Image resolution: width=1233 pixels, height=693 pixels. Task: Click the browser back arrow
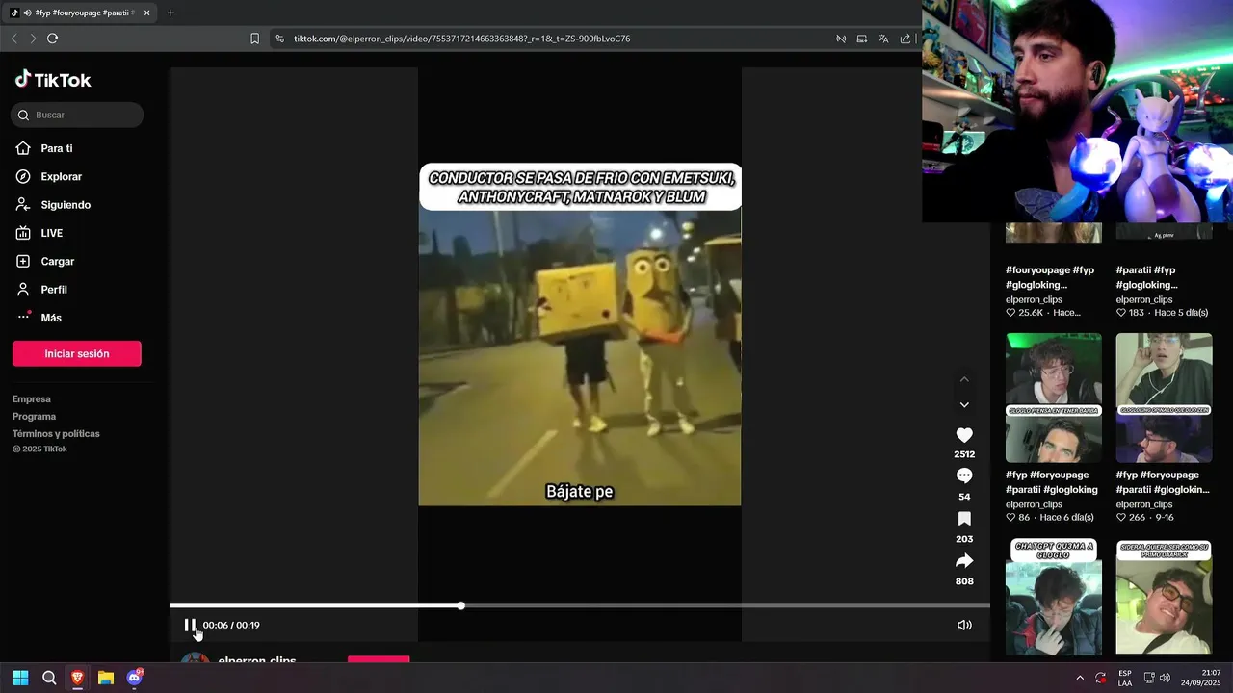click(13, 38)
